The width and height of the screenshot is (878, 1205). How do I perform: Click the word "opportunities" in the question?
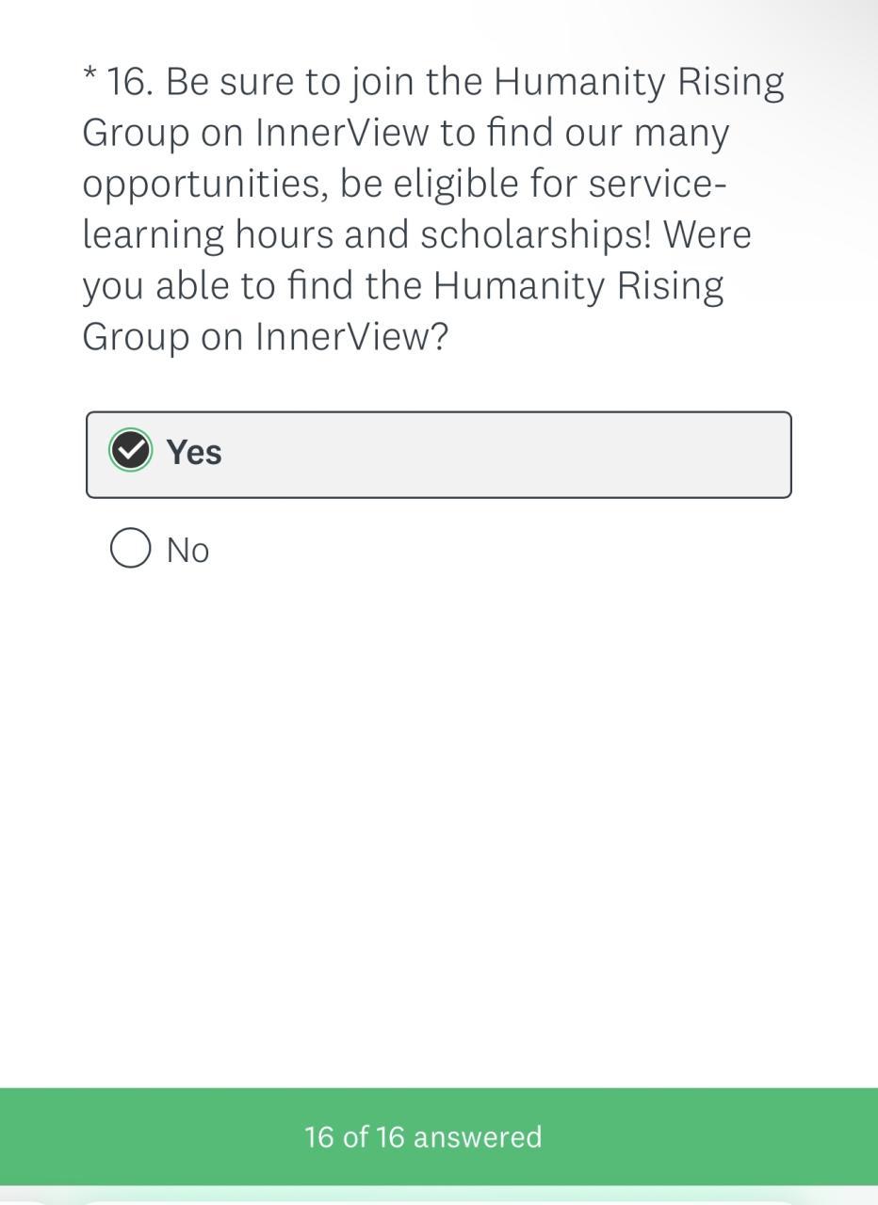(x=205, y=185)
